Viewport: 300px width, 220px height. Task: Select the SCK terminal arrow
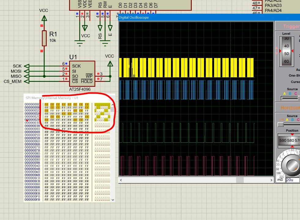coord(27,66)
